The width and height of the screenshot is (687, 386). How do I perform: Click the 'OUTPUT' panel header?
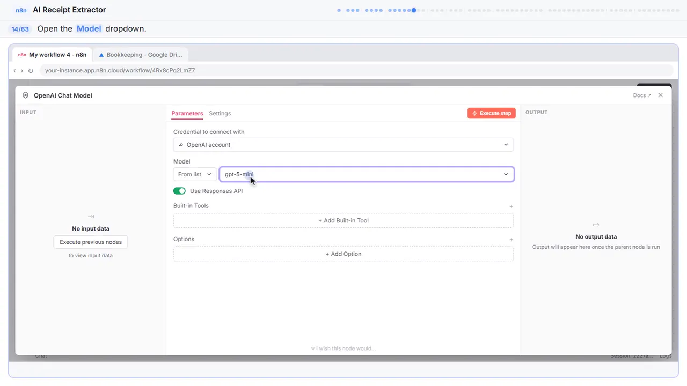[537, 112]
